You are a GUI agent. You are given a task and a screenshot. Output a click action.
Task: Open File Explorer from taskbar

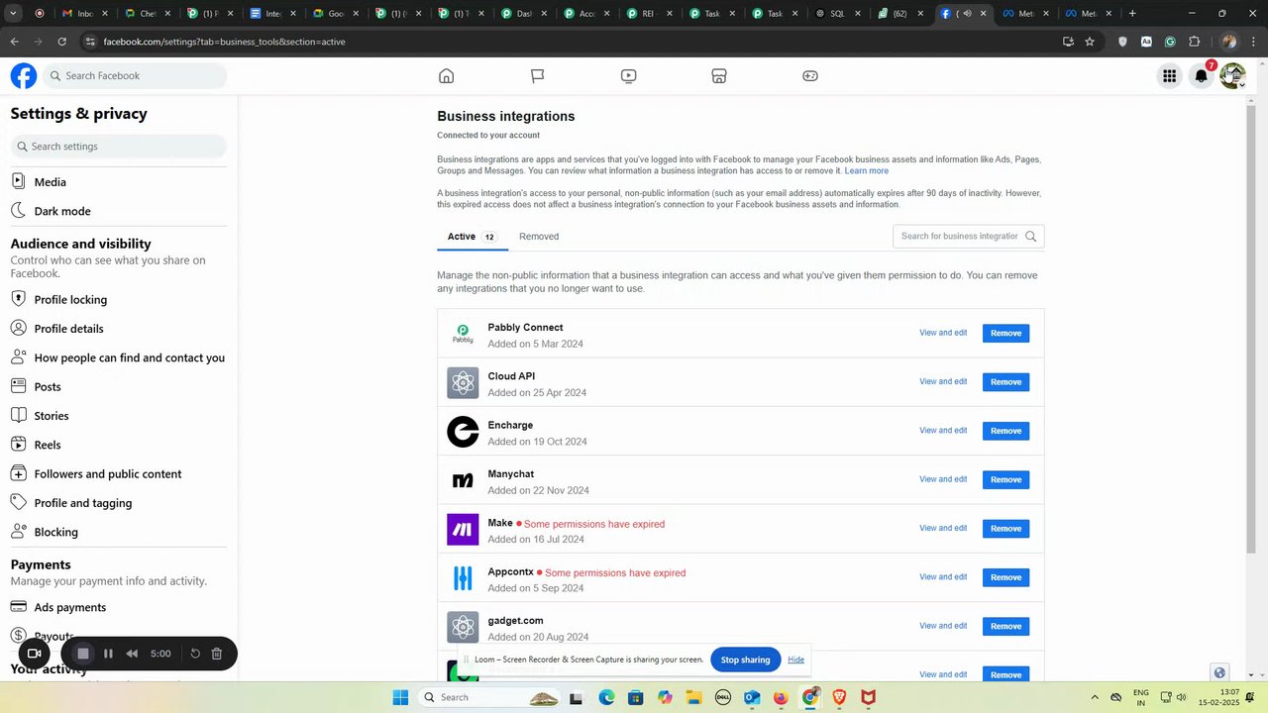(x=693, y=698)
